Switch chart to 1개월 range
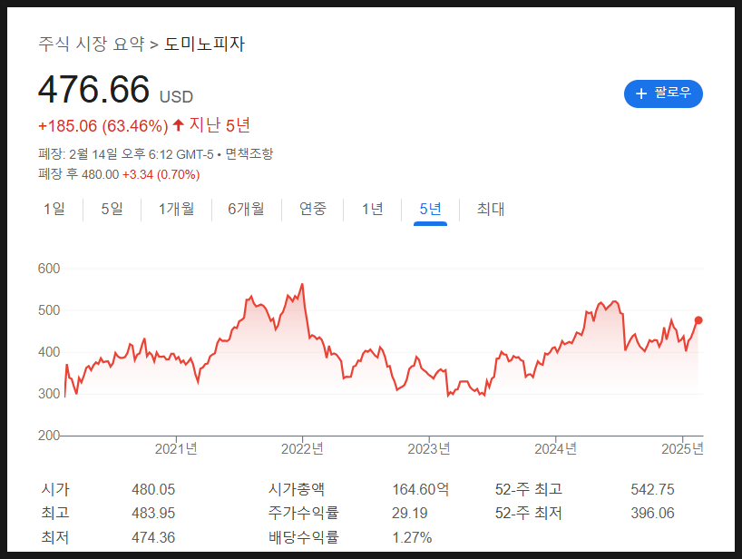The width and height of the screenshot is (742, 559). [176, 209]
